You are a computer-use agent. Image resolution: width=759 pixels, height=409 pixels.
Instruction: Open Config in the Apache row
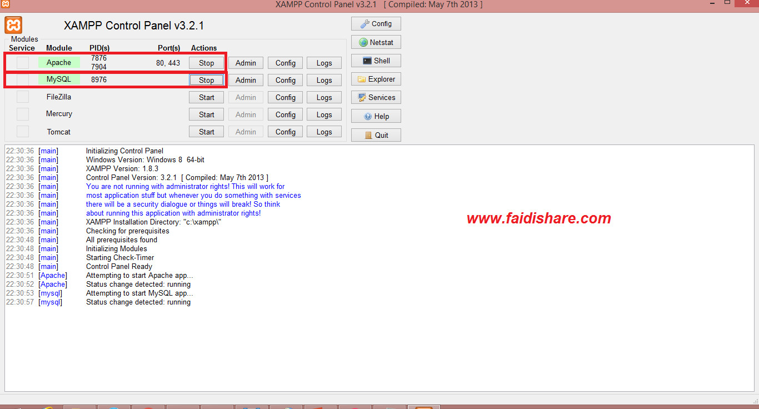click(x=286, y=63)
